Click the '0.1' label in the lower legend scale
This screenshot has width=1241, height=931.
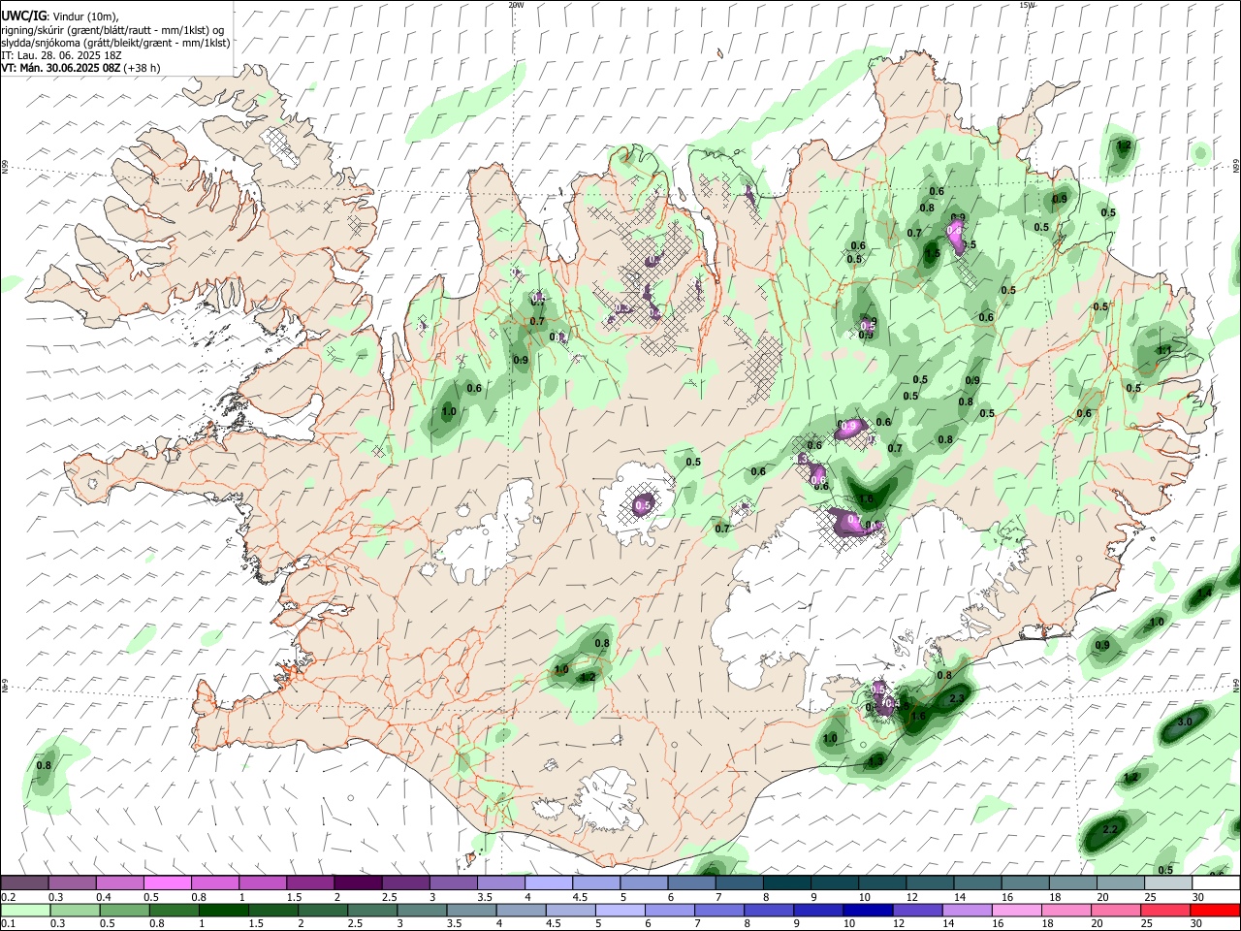[x=8, y=923]
